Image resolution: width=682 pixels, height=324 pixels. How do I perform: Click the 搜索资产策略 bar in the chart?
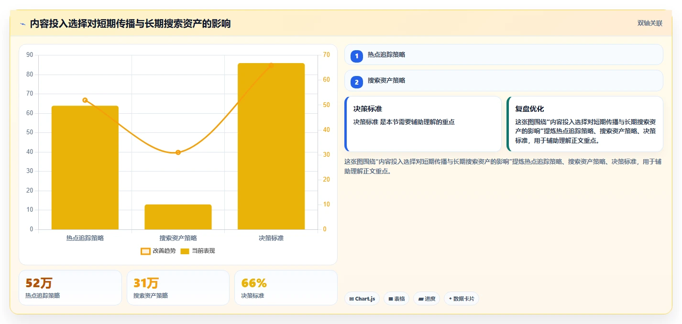point(178,217)
